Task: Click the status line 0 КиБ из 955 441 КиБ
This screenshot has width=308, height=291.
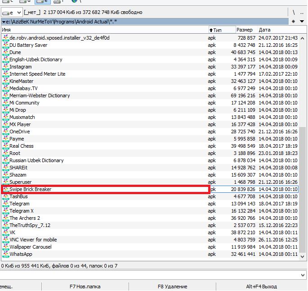Action: tap(59, 266)
